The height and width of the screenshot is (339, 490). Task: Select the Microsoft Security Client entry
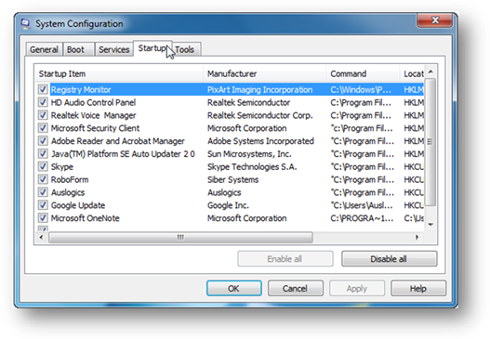(96, 128)
